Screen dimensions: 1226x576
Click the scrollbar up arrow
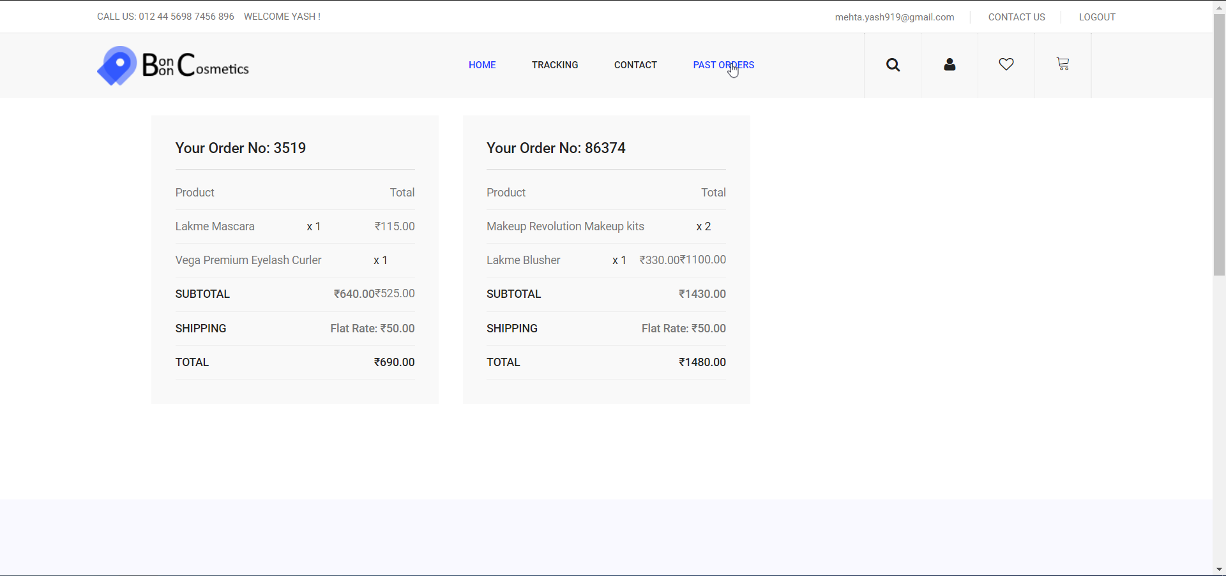pos(1219,6)
